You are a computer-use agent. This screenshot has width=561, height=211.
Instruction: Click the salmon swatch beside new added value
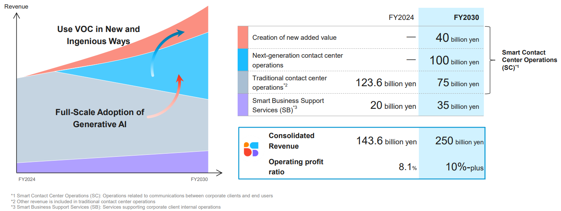pos(243,37)
